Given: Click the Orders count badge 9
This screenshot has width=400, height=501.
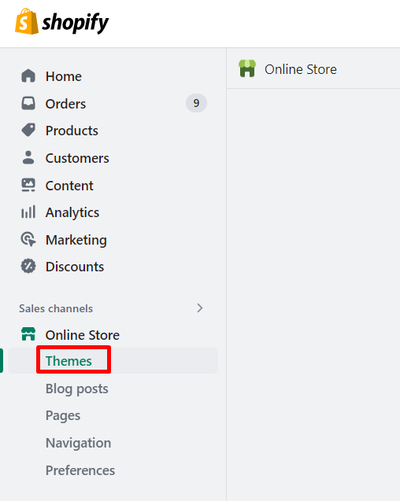Looking at the screenshot, I should (196, 103).
